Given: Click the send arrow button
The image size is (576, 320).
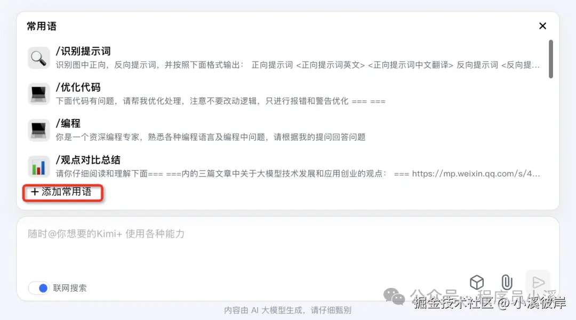Looking at the screenshot, I should 538,283.
